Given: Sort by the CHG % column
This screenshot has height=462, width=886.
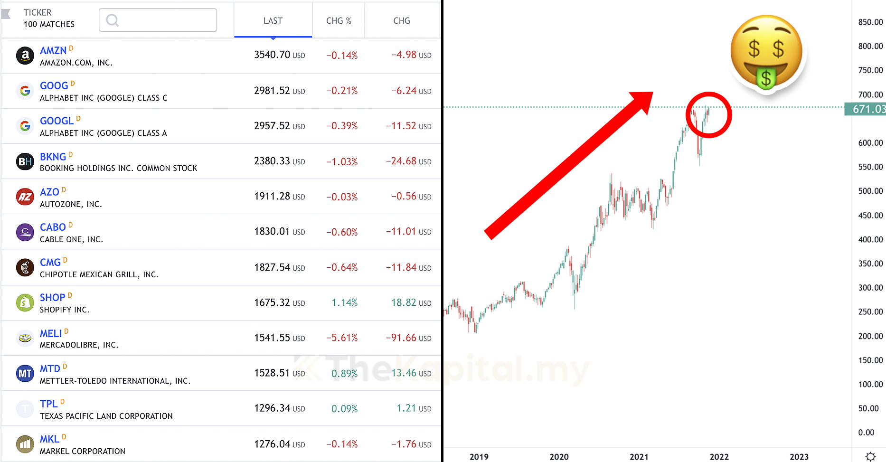Looking at the screenshot, I should [x=339, y=21].
